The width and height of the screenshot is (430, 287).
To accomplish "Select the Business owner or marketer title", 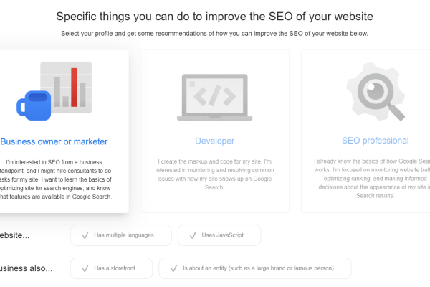I will [54, 142].
